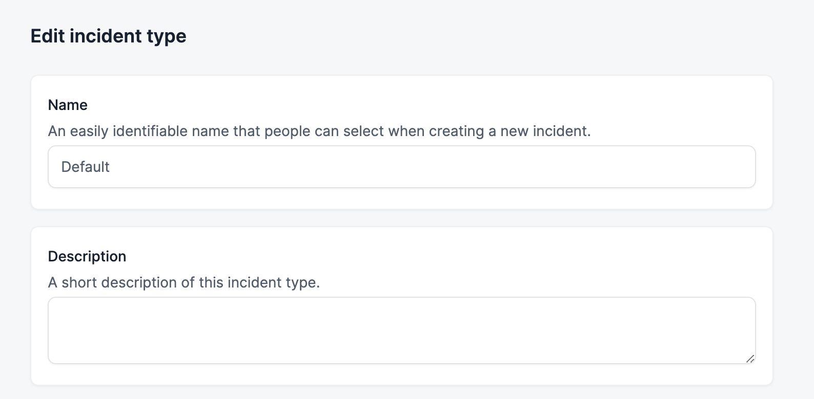The height and width of the screenshot is (399, 814).
Task: Click the Name input containing "Default"
Action: point(401,167)
